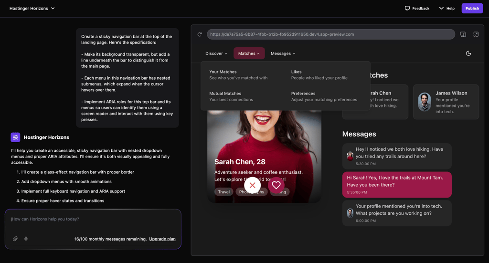Open the Hostinger Horizons project dropdown

point(32,9)
